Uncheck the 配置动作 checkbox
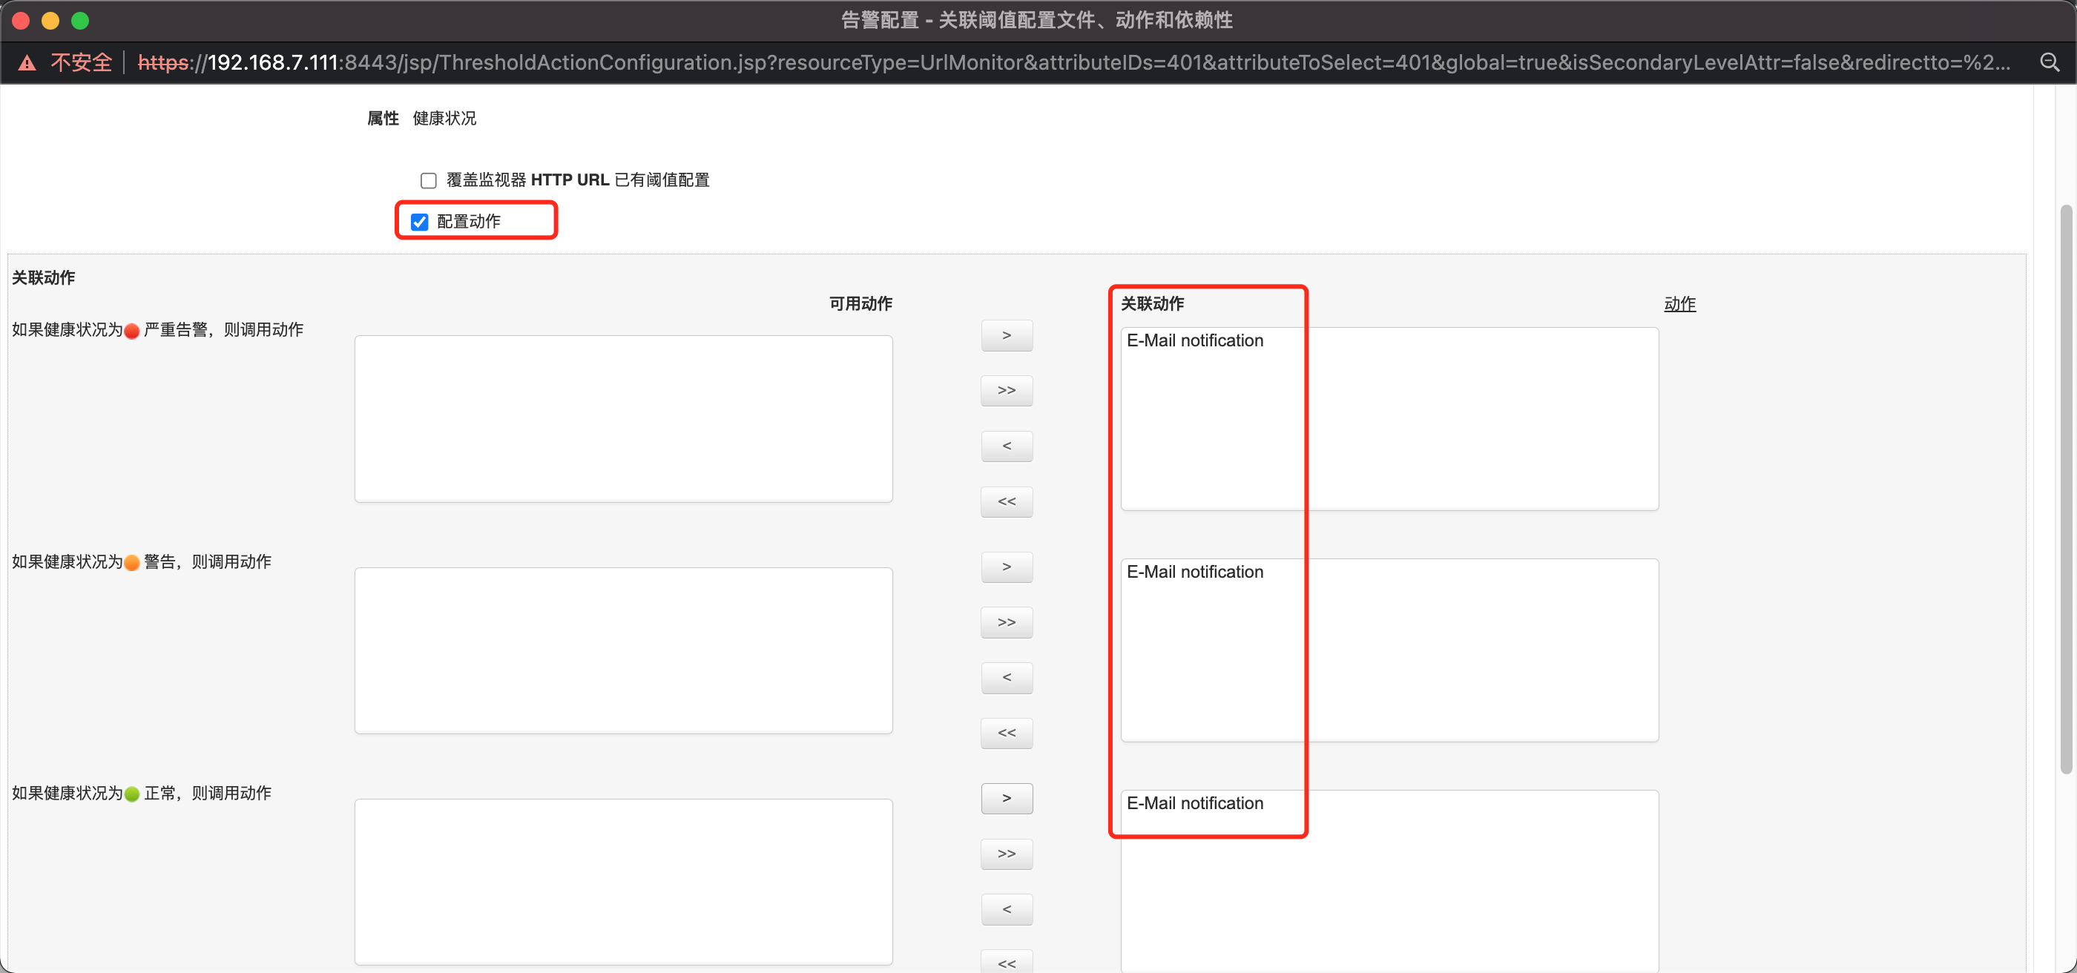The width and height of the screenshot is (2077, 973). [419, 222]
